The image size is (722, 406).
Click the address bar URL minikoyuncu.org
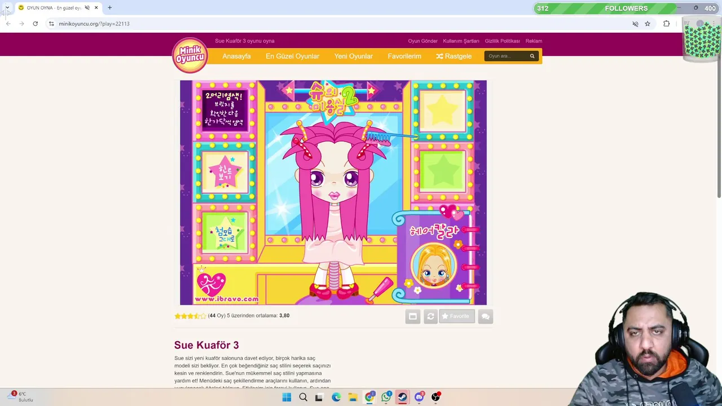94,24
